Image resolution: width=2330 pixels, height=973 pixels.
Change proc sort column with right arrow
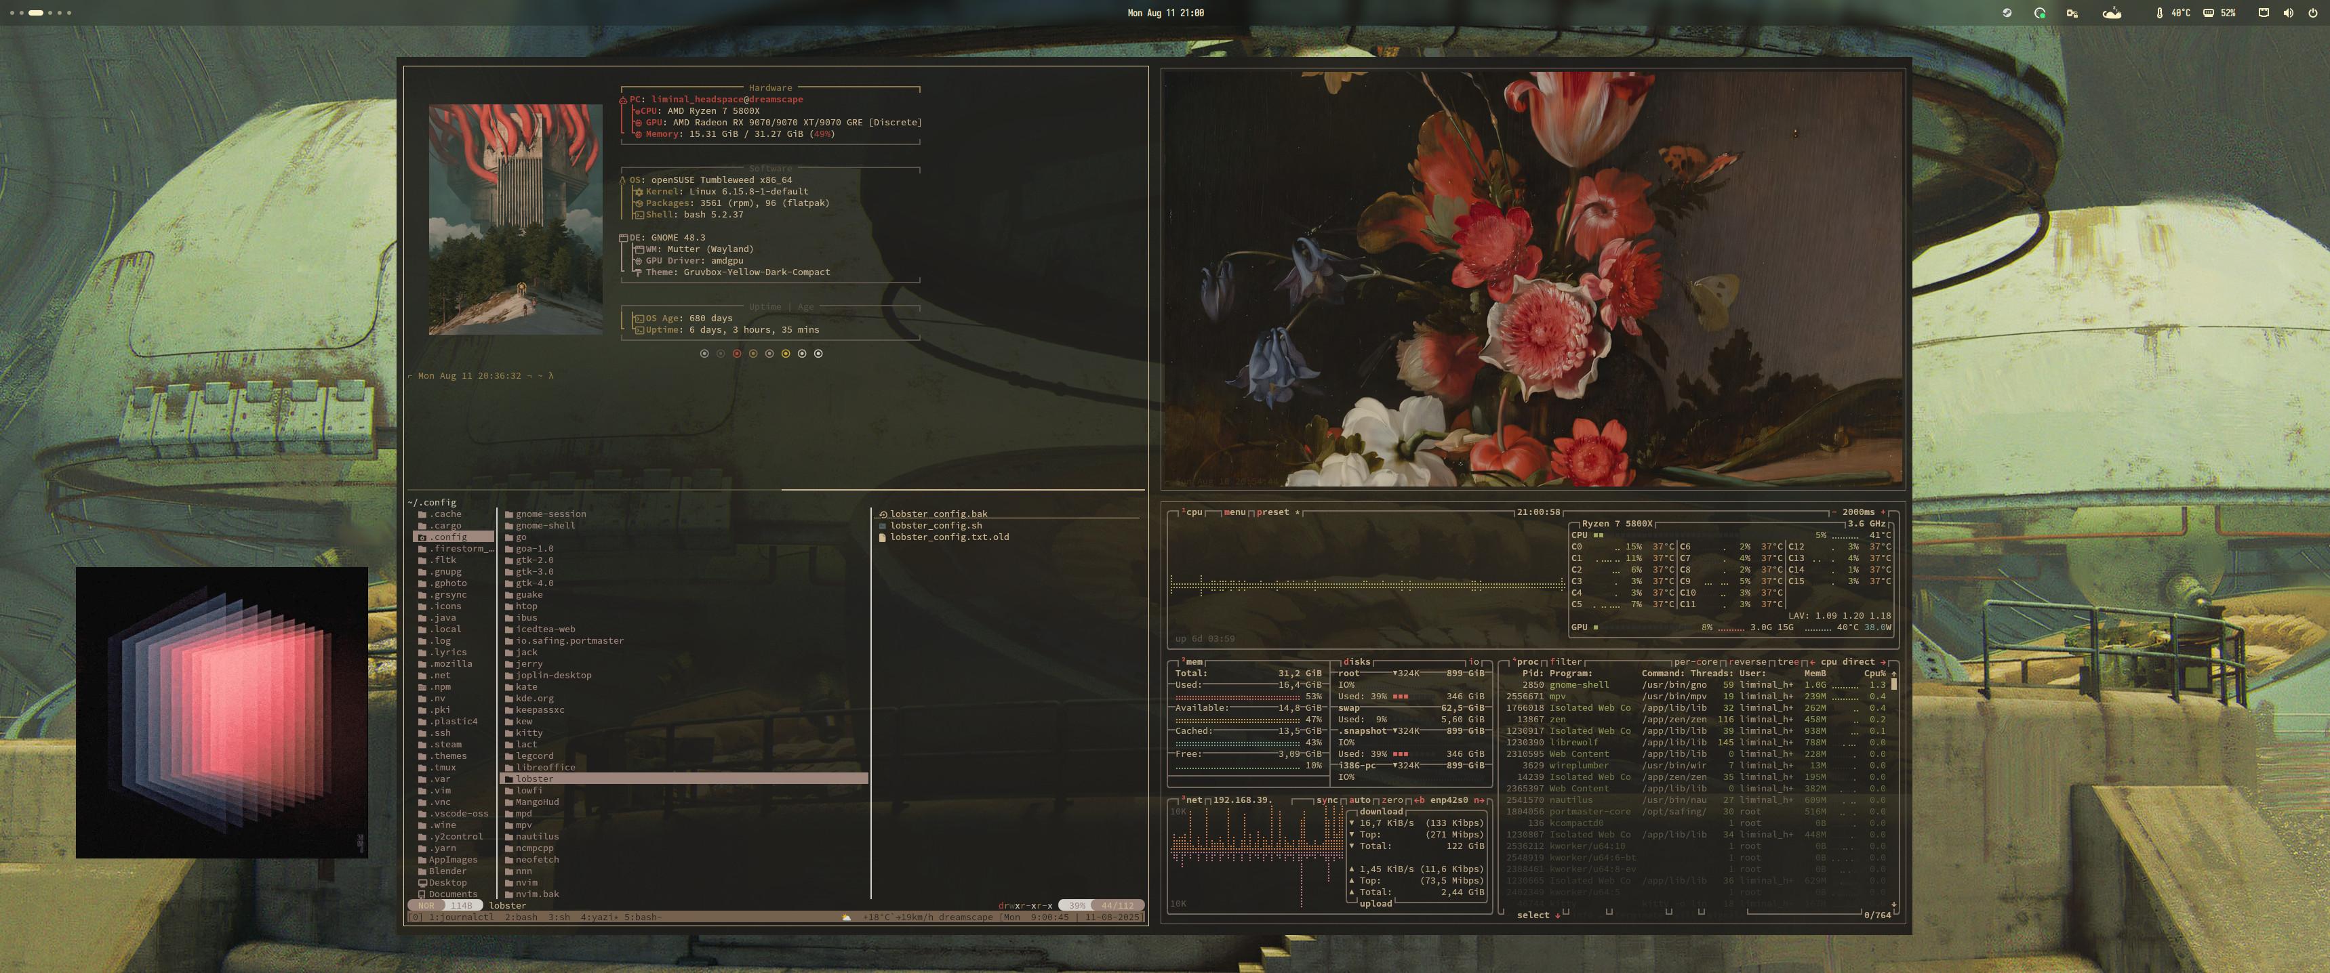(x=1883, y=662)
